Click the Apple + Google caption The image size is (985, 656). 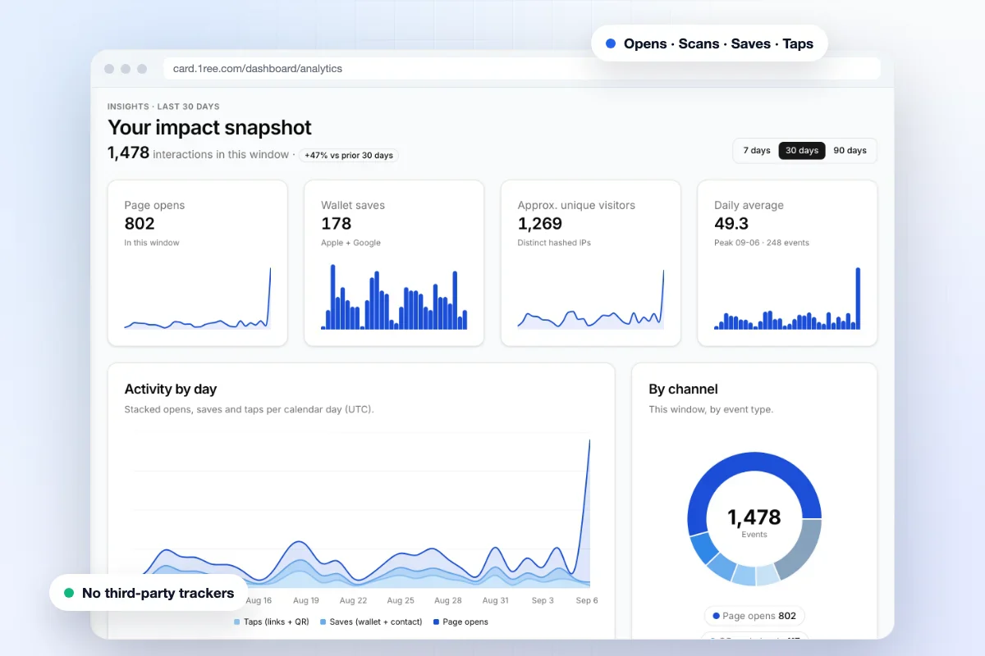[x=350, y=243]
